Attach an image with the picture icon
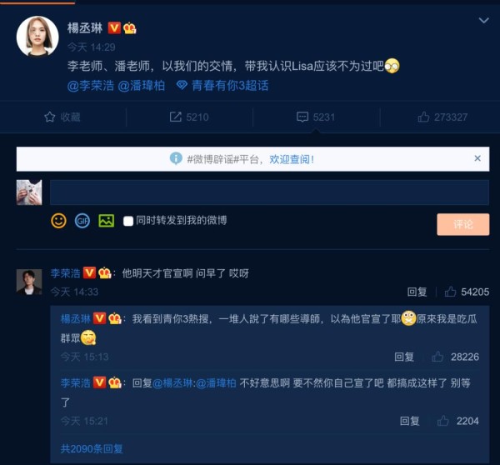 click(106, 220)
